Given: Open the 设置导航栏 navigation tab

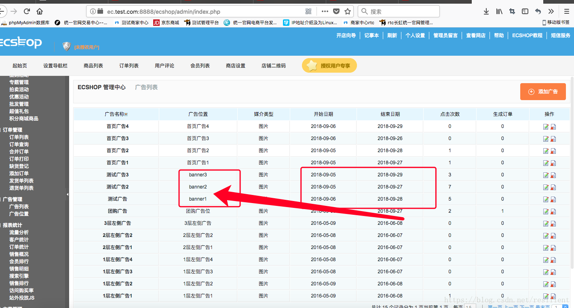Looking at the screenshot, I should point(55,66).
